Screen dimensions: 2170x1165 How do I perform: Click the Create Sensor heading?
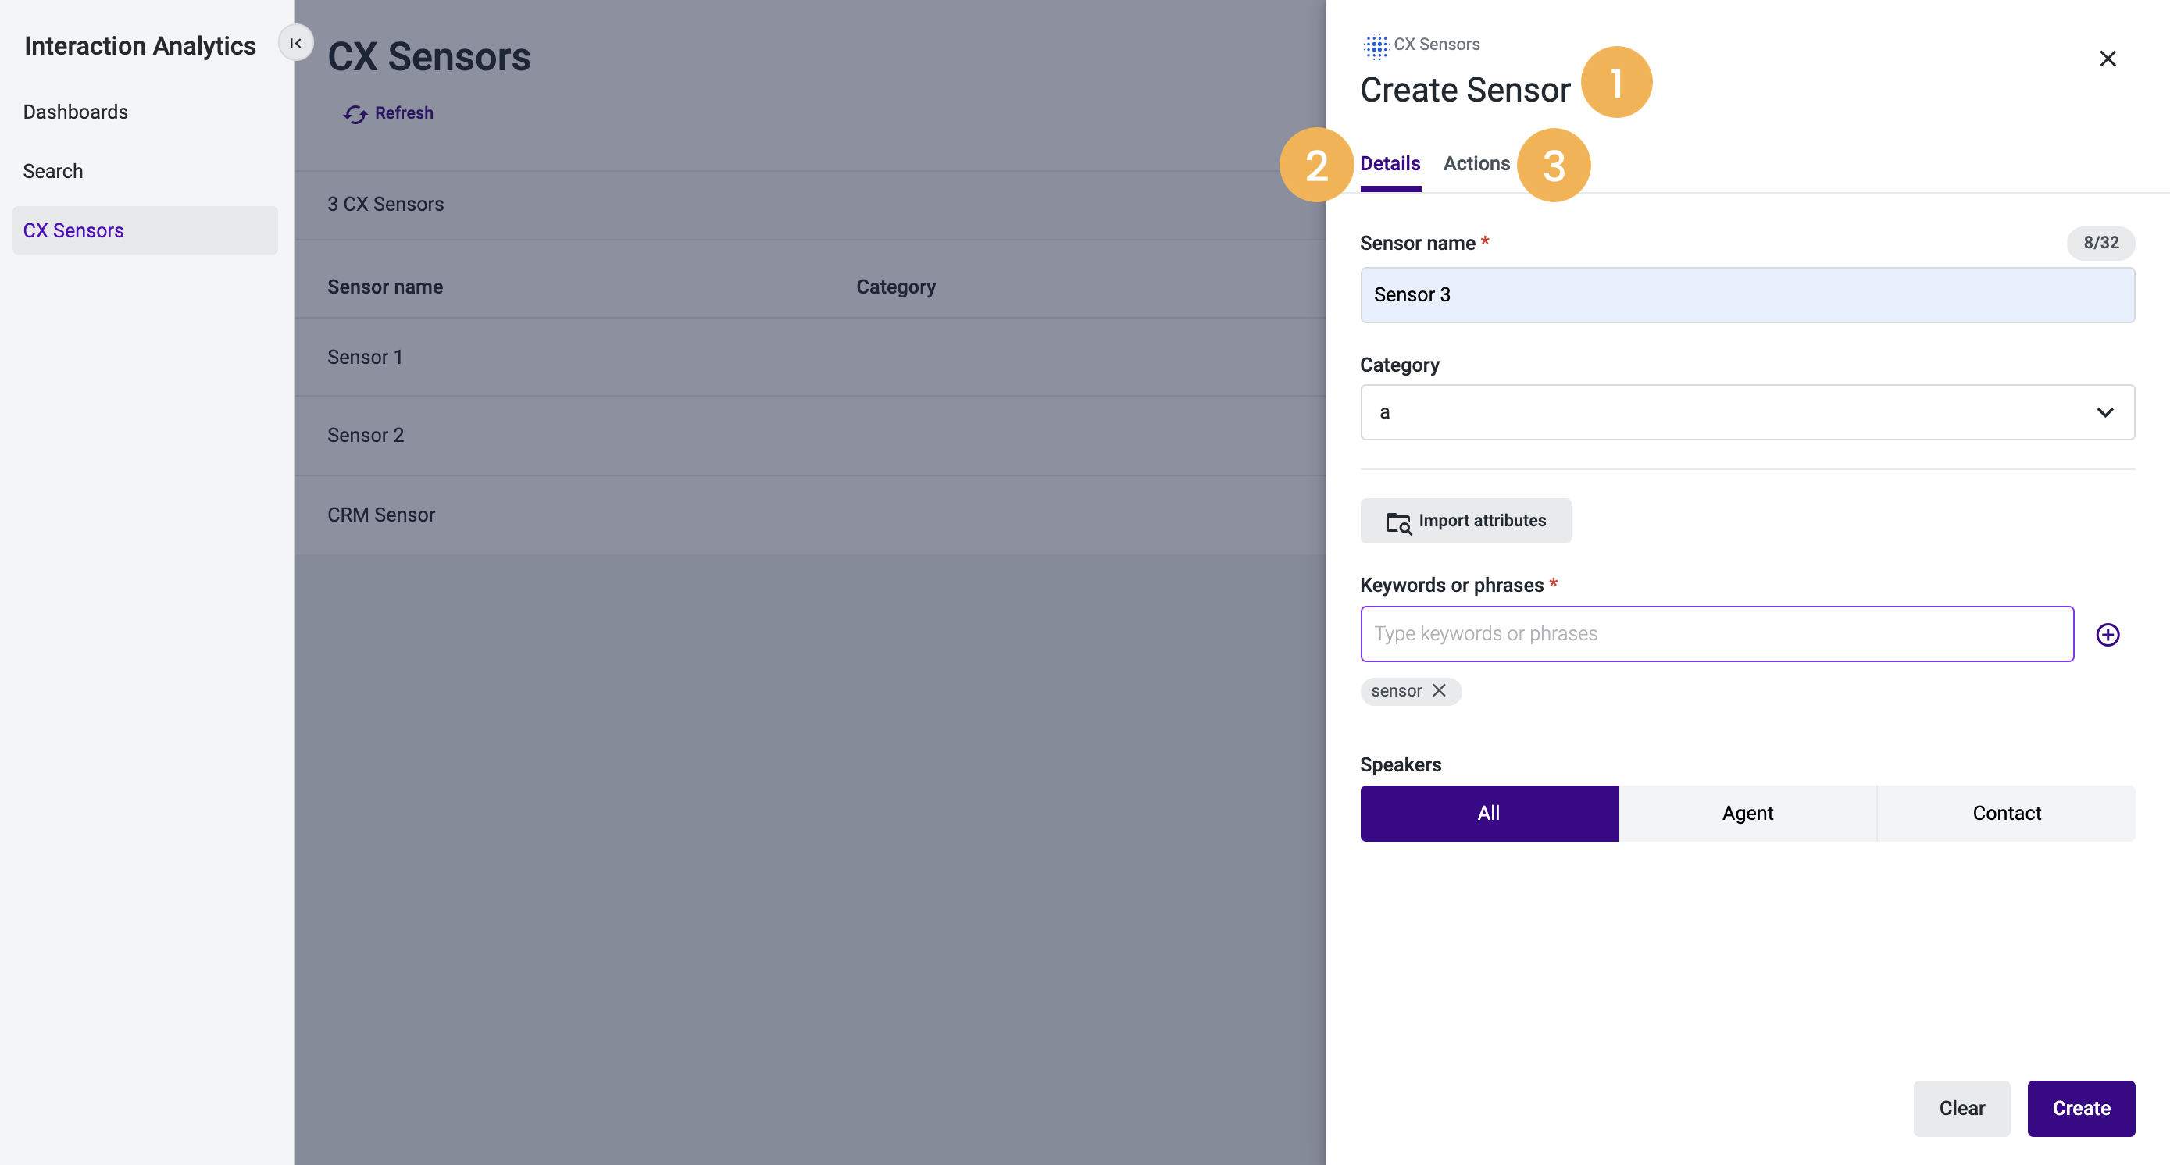click(x=1465, y=90)
